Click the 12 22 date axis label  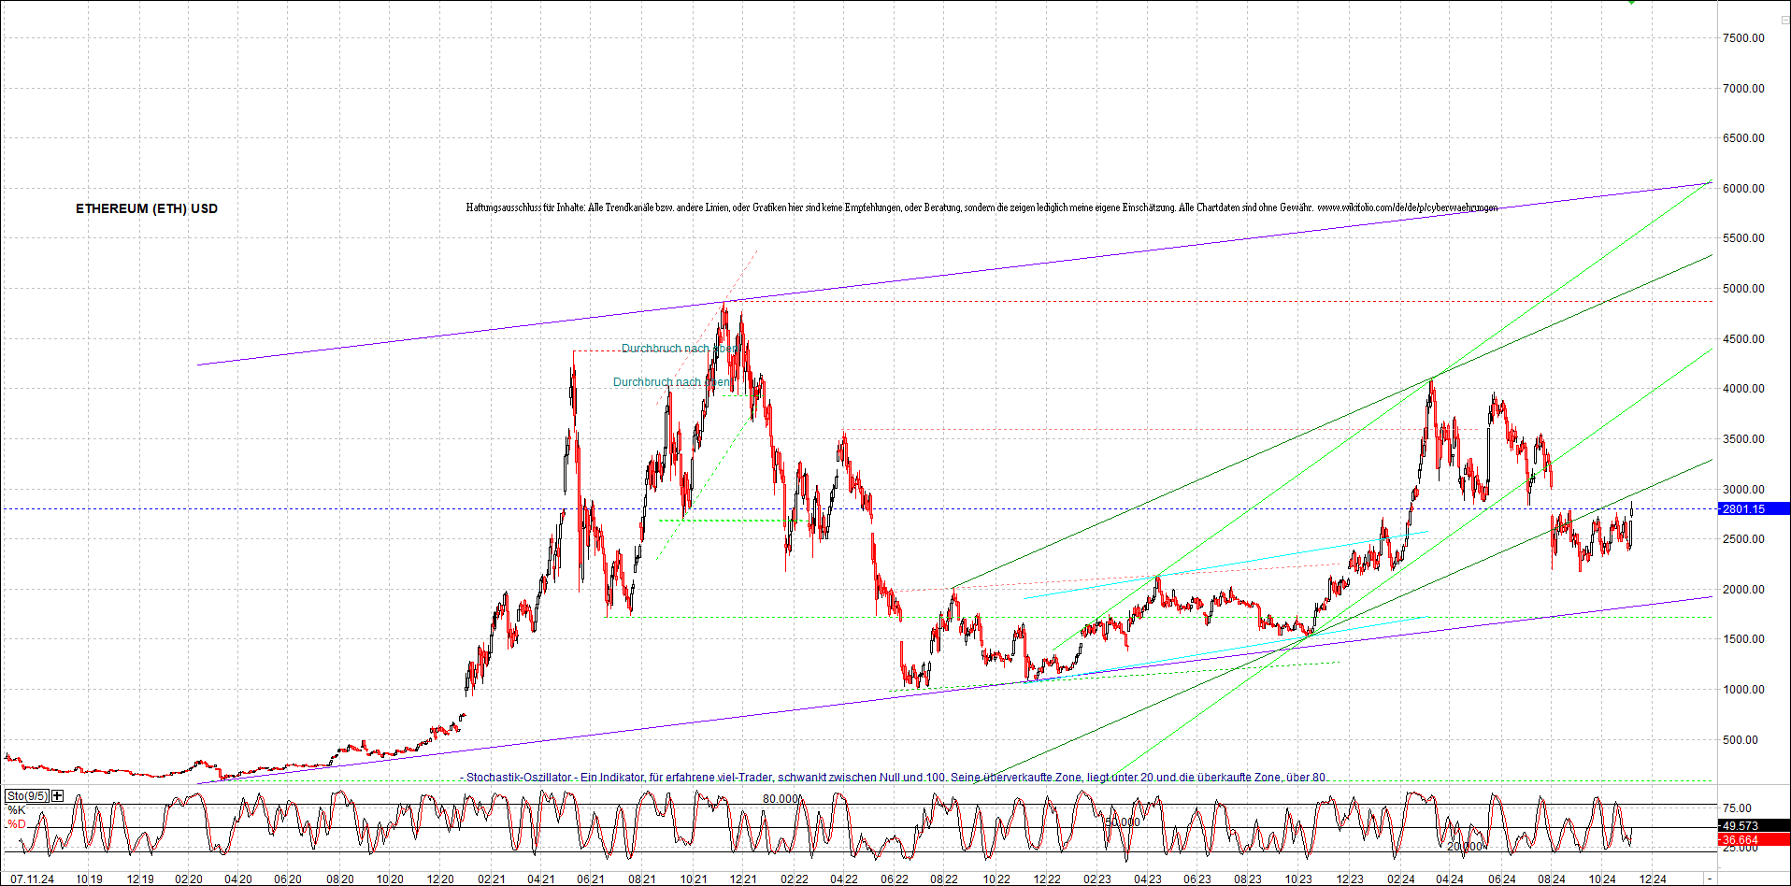pos(1047,879)
